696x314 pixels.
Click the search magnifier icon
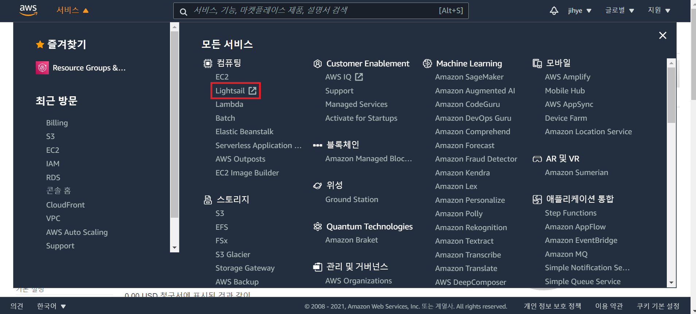[183, 12]
